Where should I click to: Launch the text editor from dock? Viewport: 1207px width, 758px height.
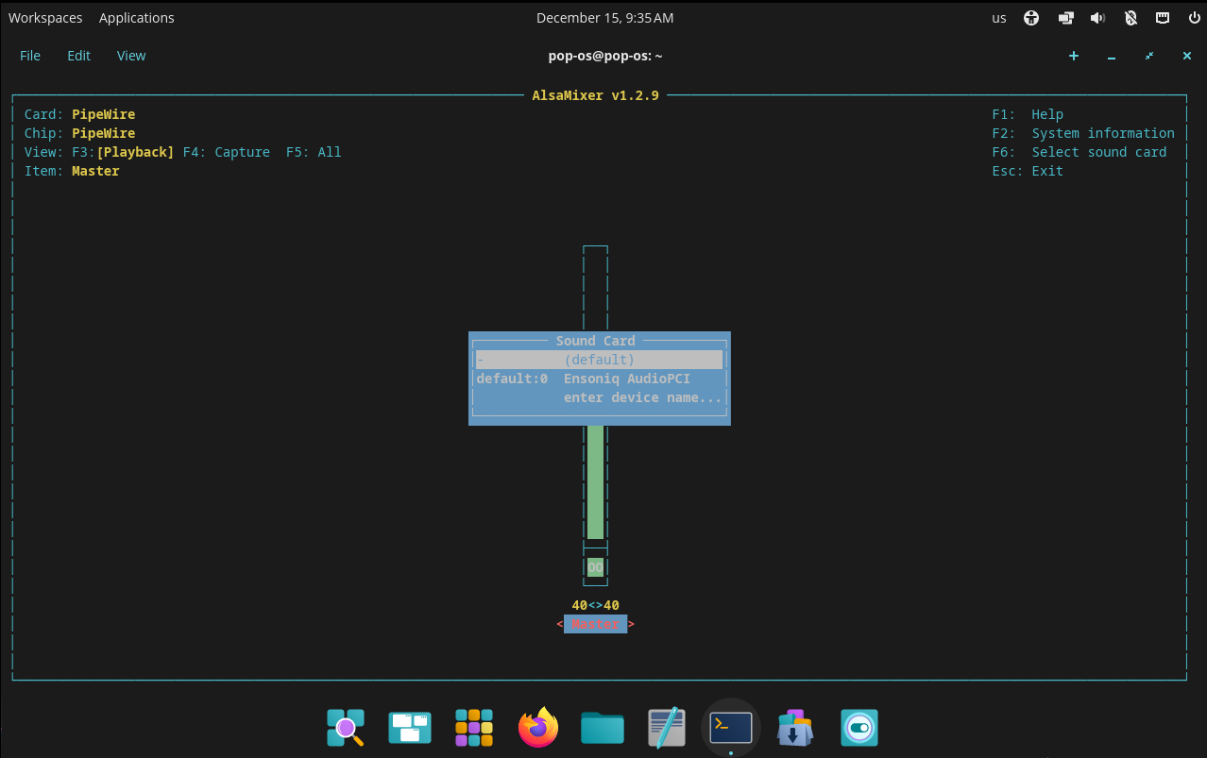[x=666, y=728]
